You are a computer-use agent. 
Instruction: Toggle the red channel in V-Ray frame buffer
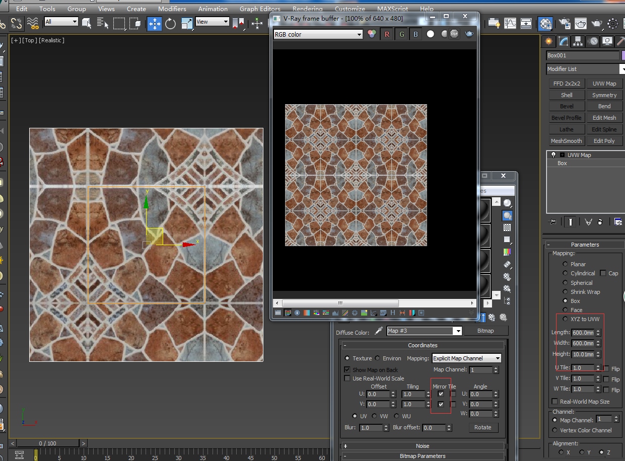(x=387, y=34)
